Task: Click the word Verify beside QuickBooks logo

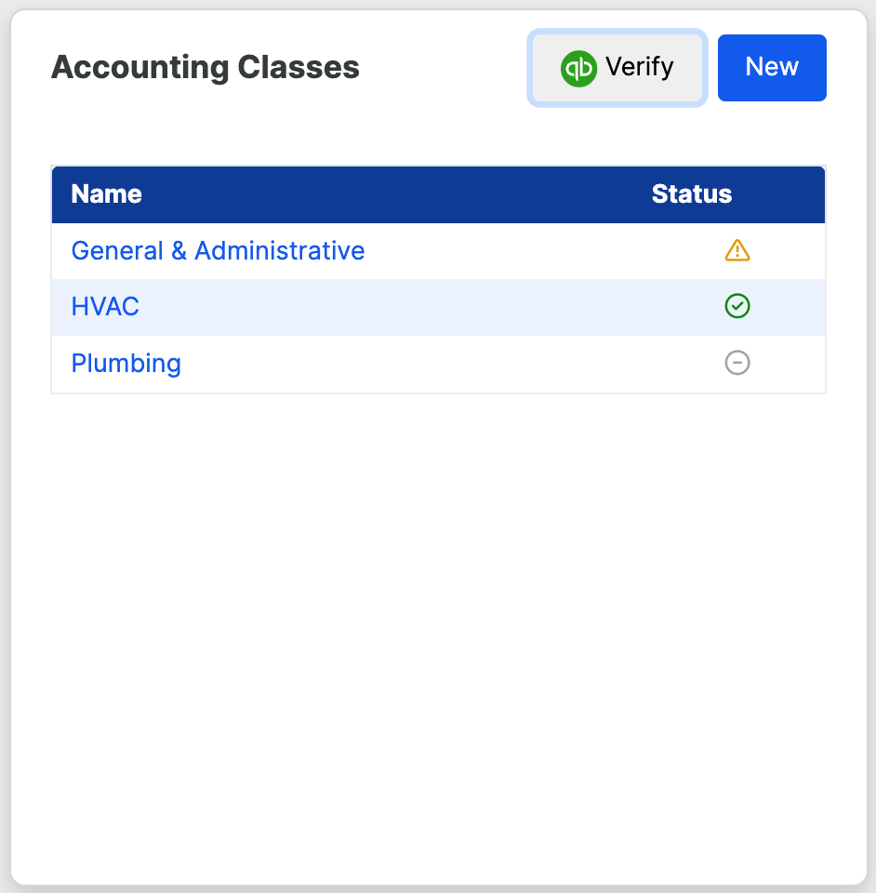Action: [x=639, y=68]
